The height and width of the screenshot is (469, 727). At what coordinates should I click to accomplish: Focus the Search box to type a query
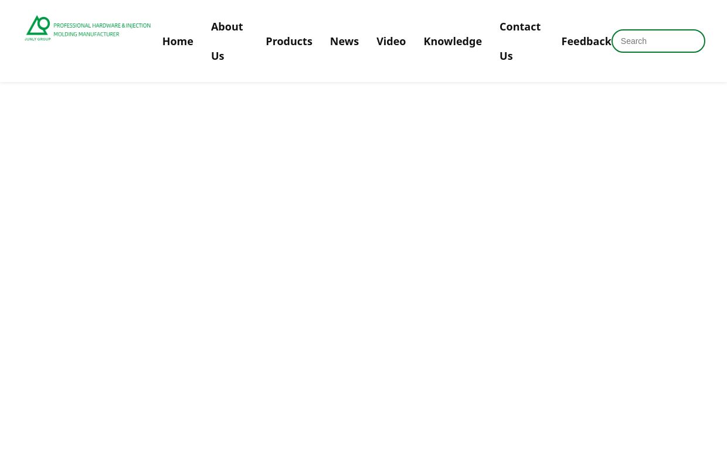[658, 41]
